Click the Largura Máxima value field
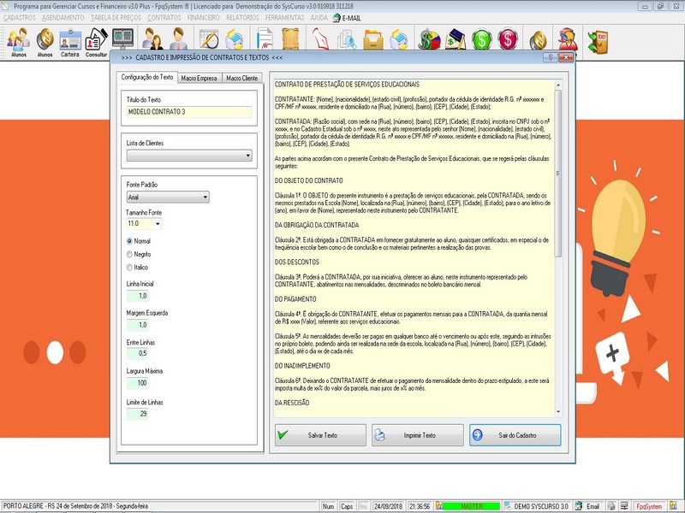685x513 pixels. [137, 383]
